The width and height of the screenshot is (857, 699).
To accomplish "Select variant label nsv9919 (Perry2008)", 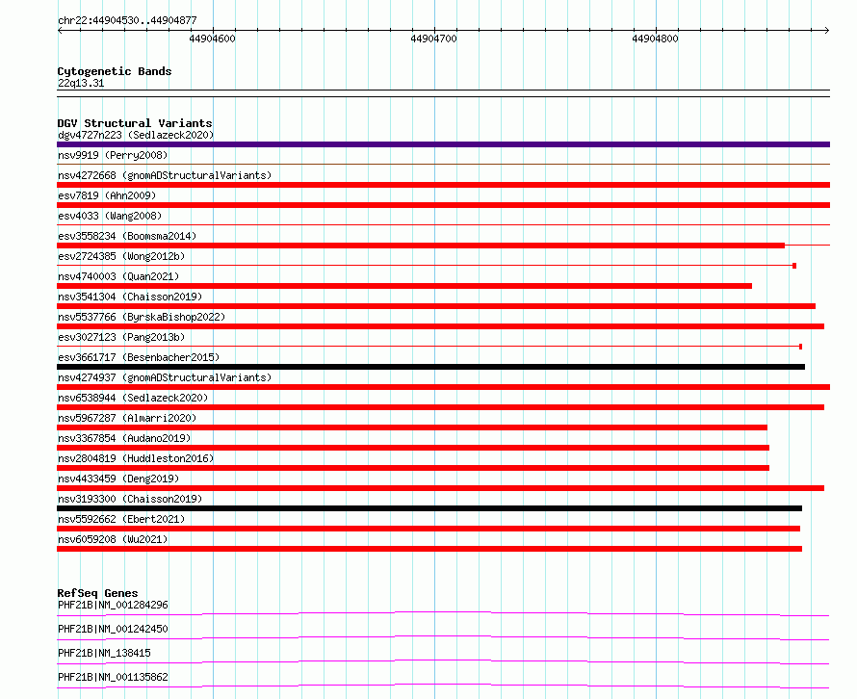I will click(x=113, y=155).
